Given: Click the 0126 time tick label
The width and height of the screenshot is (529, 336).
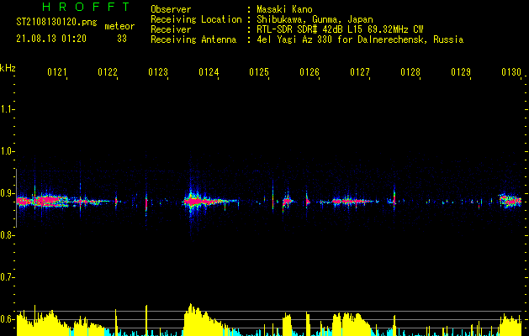Looking at the screenshot, I should 309,73.
